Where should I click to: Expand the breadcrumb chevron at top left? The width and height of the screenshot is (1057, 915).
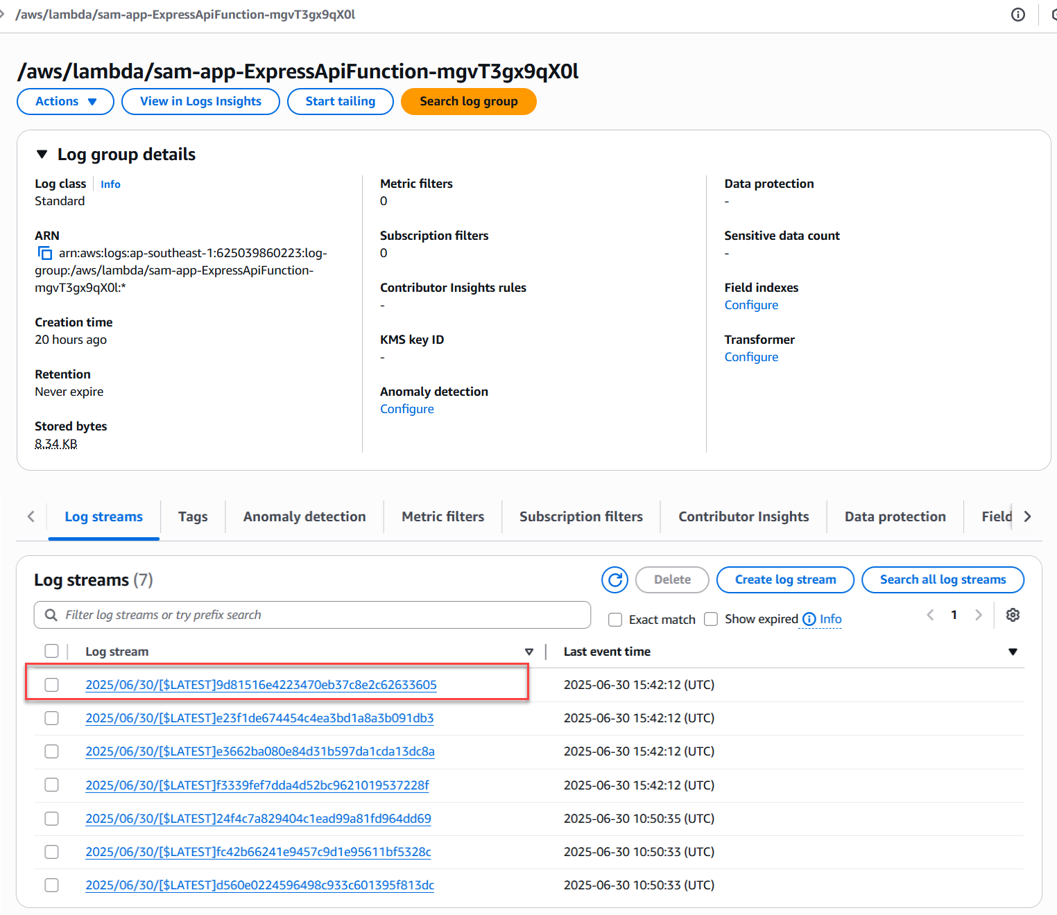click(3, 15)
